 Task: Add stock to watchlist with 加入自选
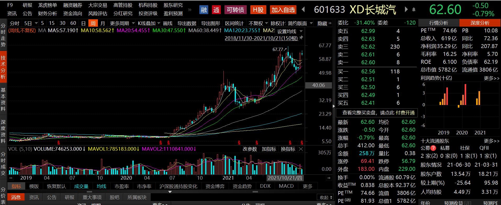pyautogui.click(x=283, y=10)
